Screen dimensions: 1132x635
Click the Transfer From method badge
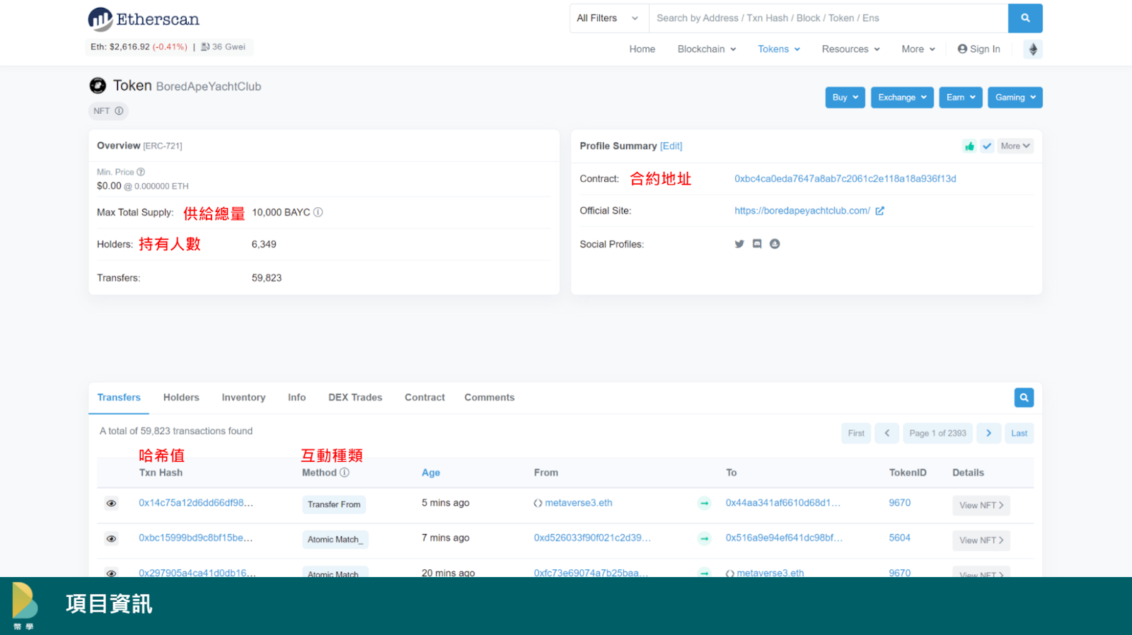coord(334,504)
